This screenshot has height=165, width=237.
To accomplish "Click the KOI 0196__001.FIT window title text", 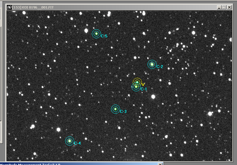I will [33, 7].
